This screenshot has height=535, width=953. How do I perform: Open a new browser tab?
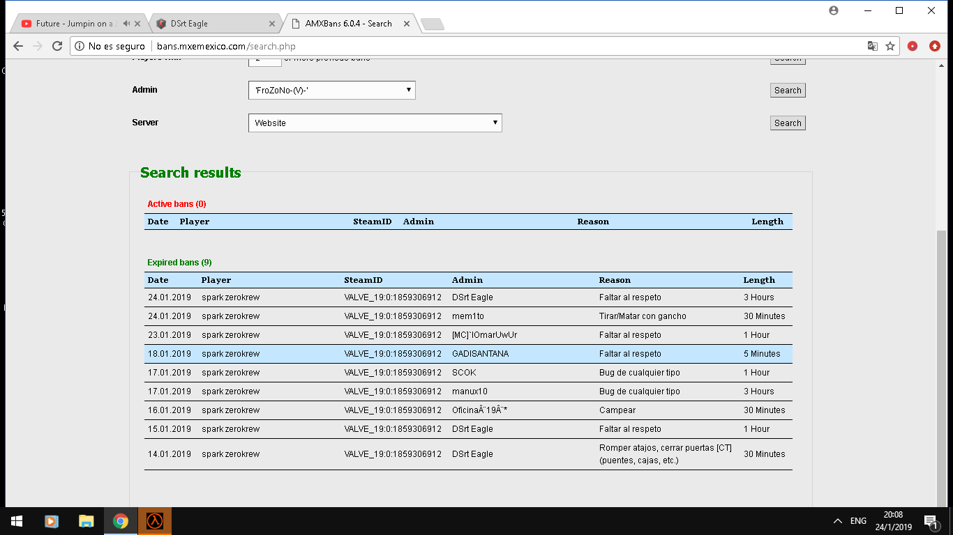coord(433,24)
